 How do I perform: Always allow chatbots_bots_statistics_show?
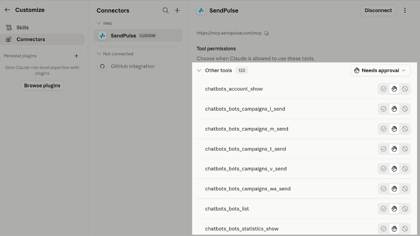[x=384, y=229]
